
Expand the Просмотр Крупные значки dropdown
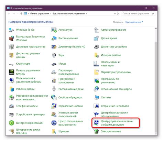coord(134,22)
